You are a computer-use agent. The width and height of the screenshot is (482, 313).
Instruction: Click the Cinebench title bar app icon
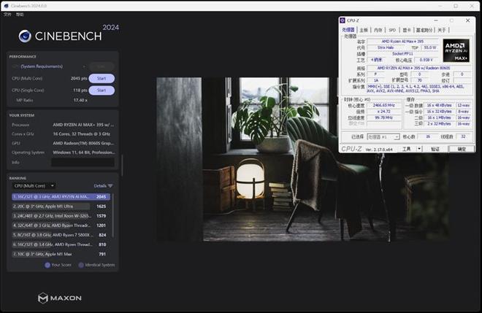click(x=6, y=6)
